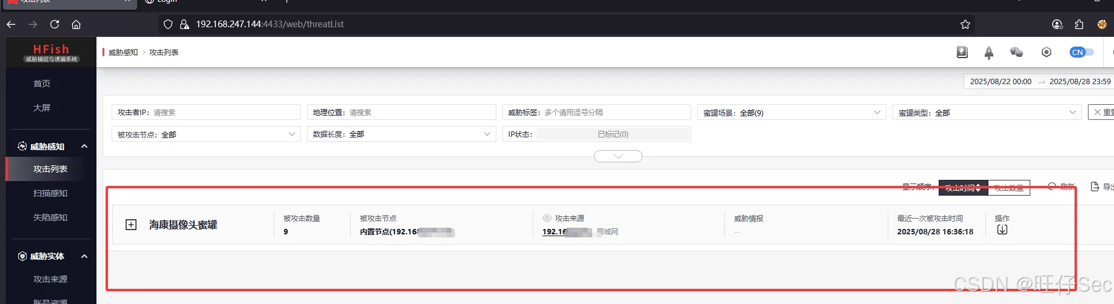The height and width of the screenshot is (304, 1114).
Task: Collapse the 威胁感知 sidebar group
Action: pos(84,146)
